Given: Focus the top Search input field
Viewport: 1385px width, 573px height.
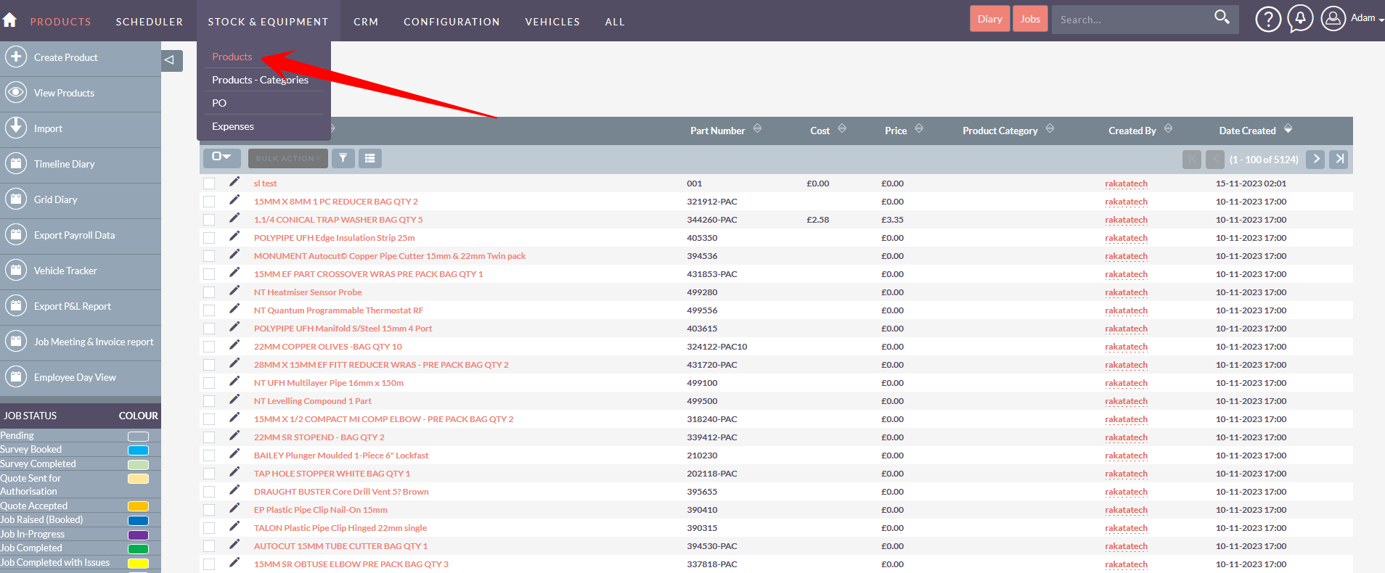Looking at the screenshot, I should (1132, 20).
